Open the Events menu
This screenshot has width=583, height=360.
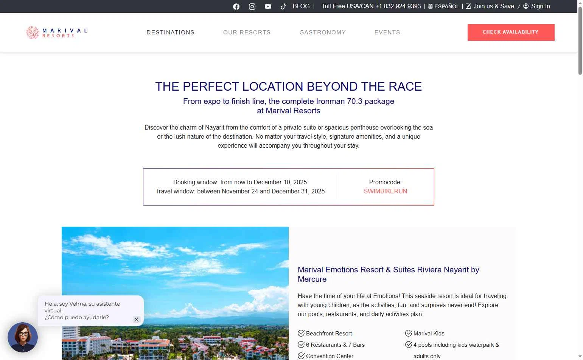point(387,32)
